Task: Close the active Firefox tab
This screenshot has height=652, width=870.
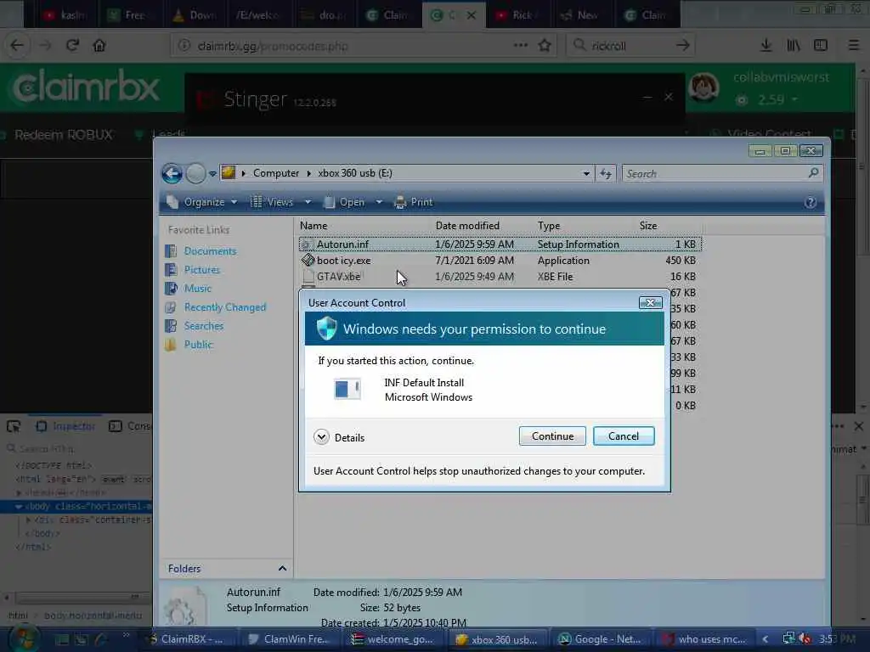Action: click(x=471, y=15)
